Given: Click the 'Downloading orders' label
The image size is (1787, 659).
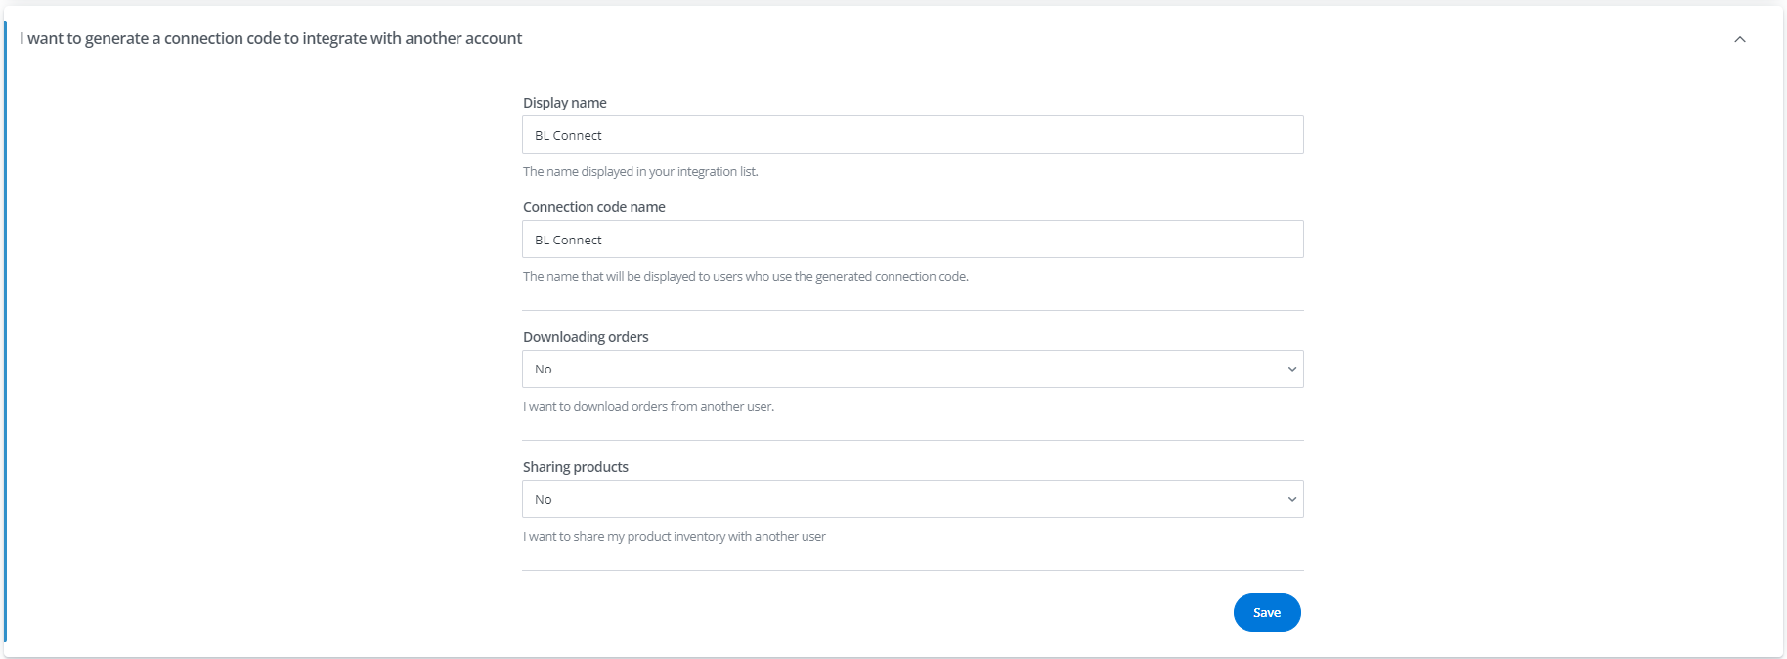Looking at the screenshot, I should 586,337.
